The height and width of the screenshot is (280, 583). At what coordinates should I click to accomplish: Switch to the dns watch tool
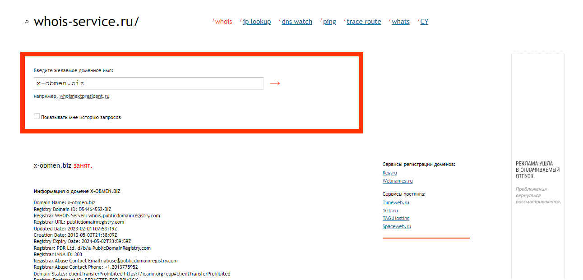296,22
